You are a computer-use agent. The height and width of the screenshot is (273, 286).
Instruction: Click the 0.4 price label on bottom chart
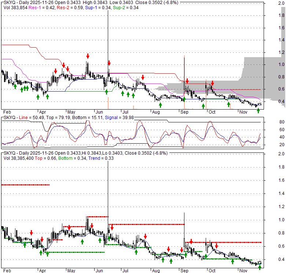click(282, 259)
